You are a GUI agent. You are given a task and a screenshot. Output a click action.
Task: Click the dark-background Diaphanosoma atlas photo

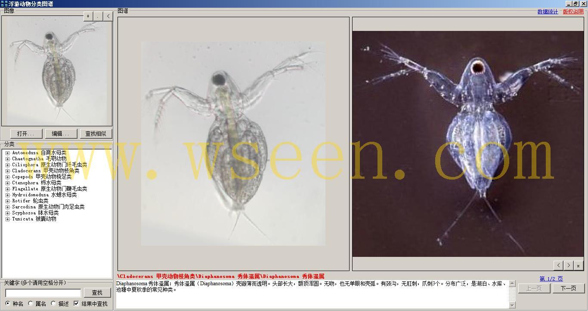tap(469, 143)
